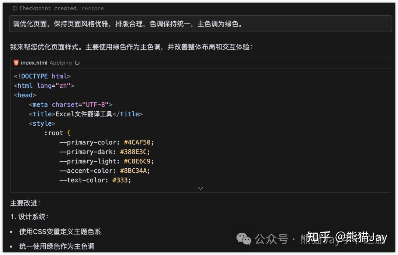The height and width of the screenshot is (255, 398).
Task: Click the bookmark icon beside Checkpoint created
Action: 15,8
